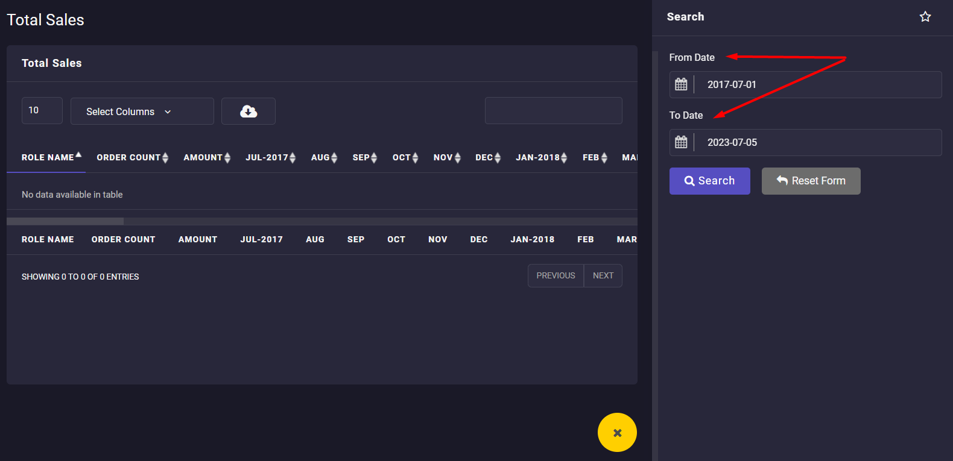953x461 pixels.
Task: Click the From Date input field
Action: click(817, 84)
